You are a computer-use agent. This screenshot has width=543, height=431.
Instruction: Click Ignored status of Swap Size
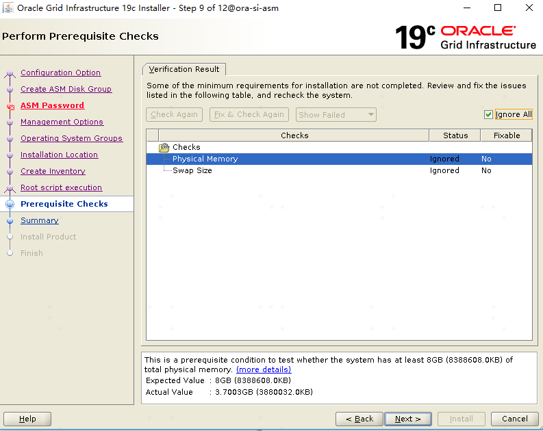[x=444, y=170]
